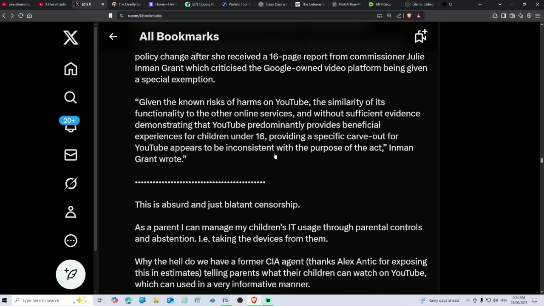Switch to the Port-Arthur-M tab
Viewport: 544px width, 306px height.
[x=347, y=4]
